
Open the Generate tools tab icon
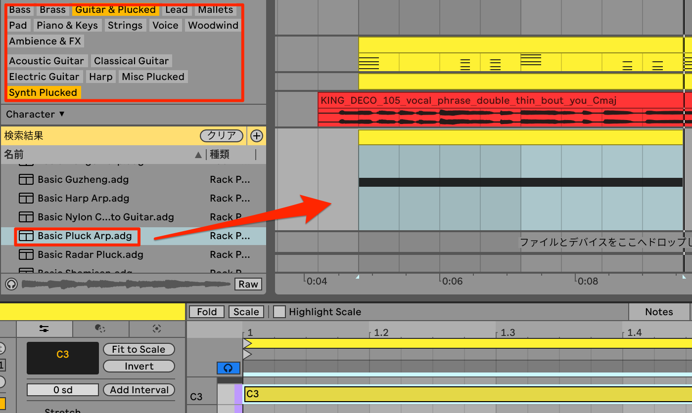coord(157,329)
